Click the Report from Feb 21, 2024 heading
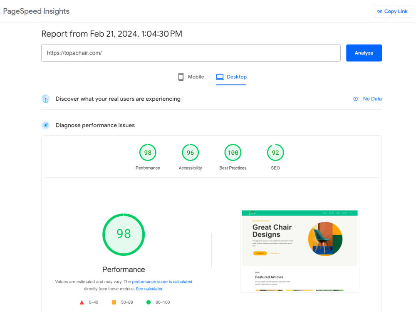416x312 pixels. 111,34
